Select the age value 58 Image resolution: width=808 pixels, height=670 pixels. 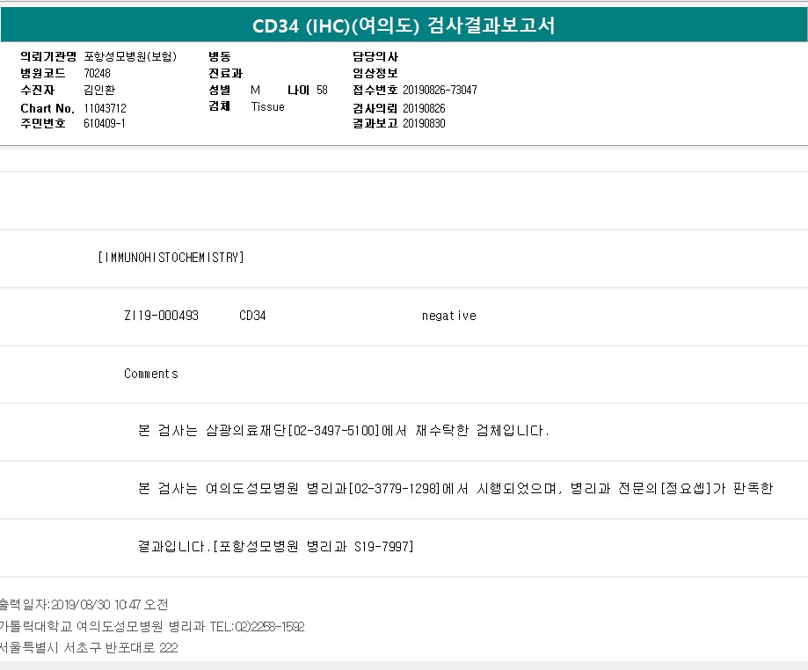point(322,91)
